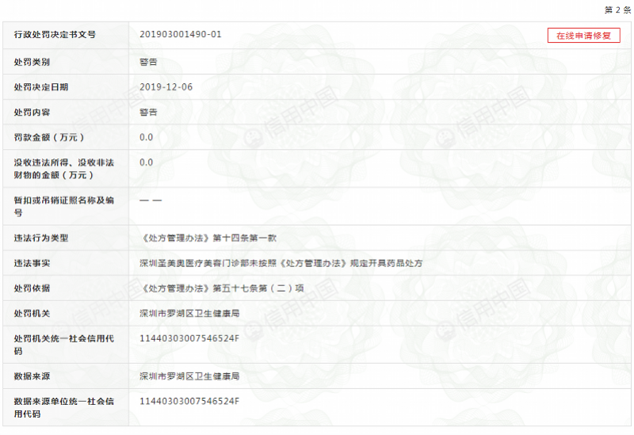Click the 第 2 条 record counter
The width and height of the screenshot is (634, 435).
point(617,10)
